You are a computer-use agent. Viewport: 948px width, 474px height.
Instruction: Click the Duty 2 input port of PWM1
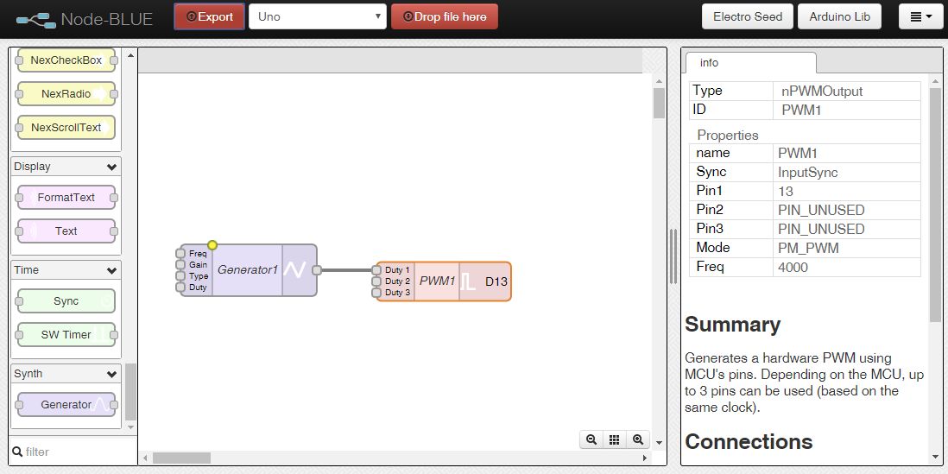(x=376, y=281)
